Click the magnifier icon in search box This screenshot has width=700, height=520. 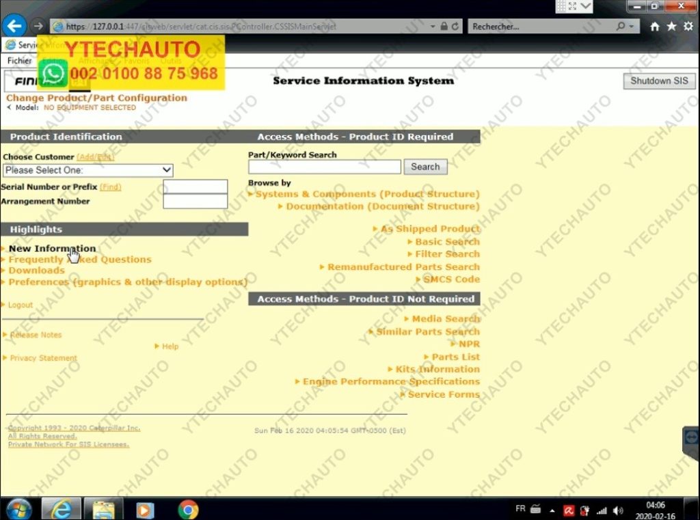621,27
